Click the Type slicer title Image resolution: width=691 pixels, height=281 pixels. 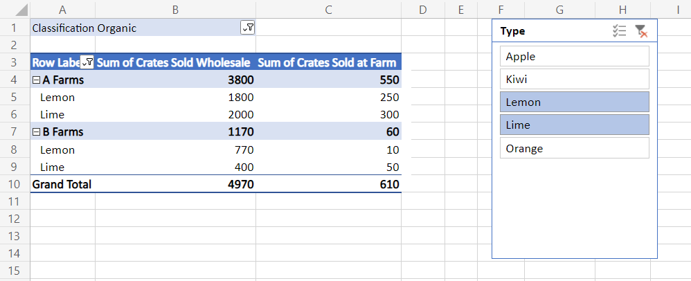[513, 31]
